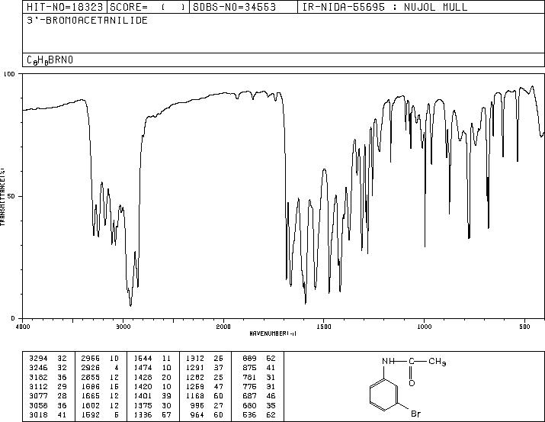This screenshot has width=545, height=422.
Task: Click the 3000 wavenumber axis label
Action: coord(123,327)
